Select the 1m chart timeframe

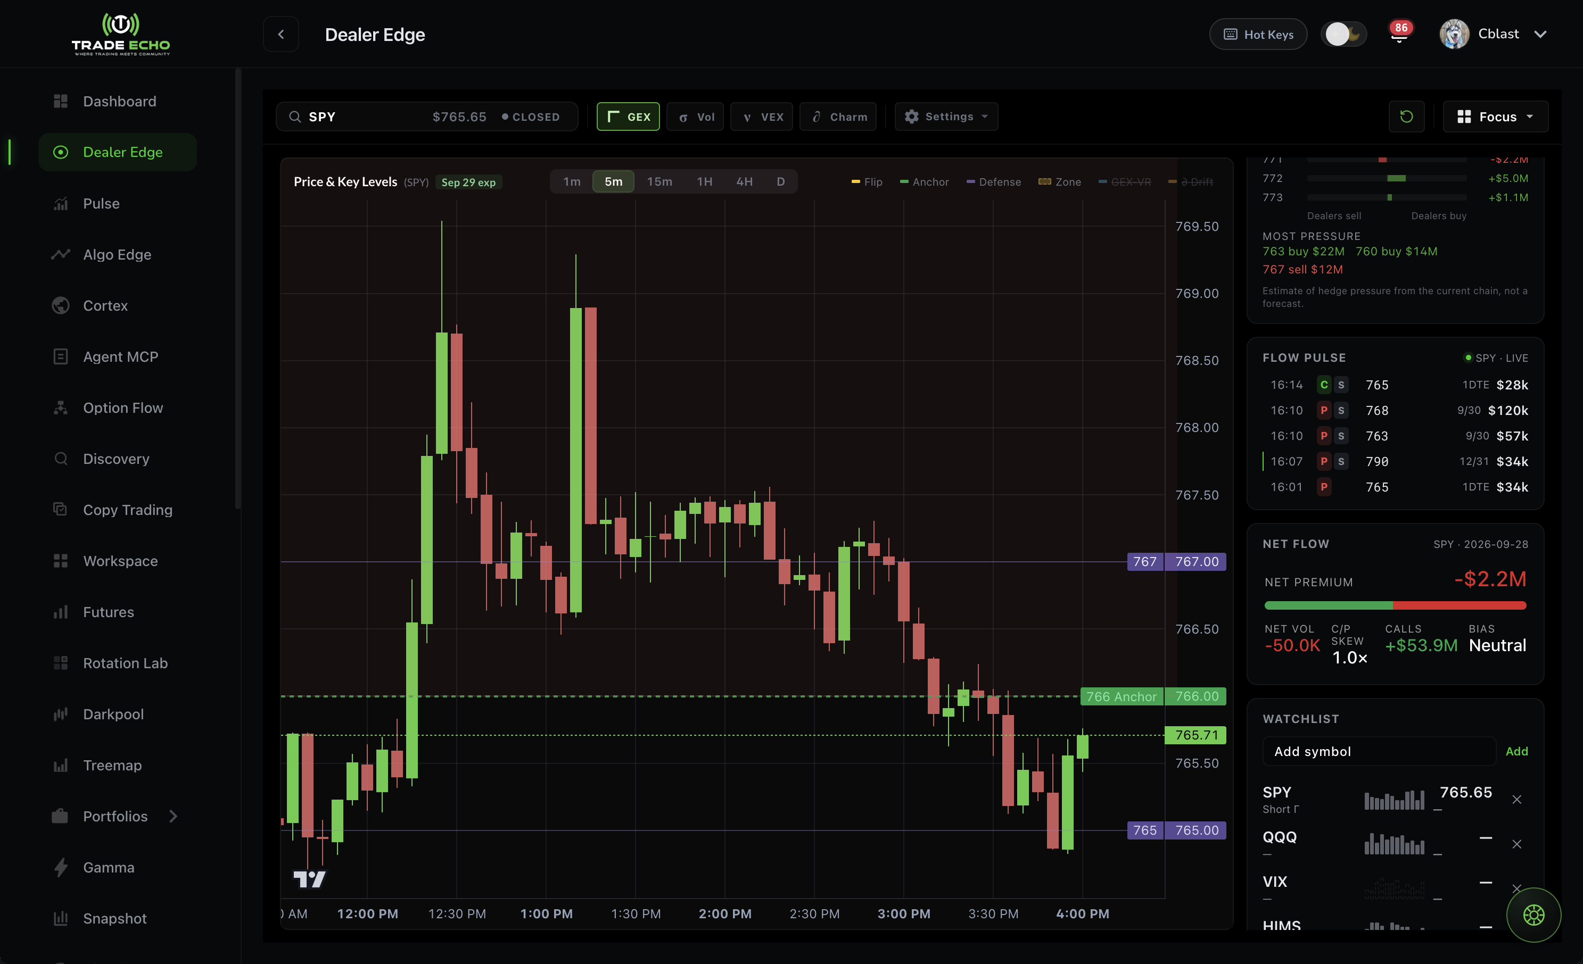tap(572, 182)
